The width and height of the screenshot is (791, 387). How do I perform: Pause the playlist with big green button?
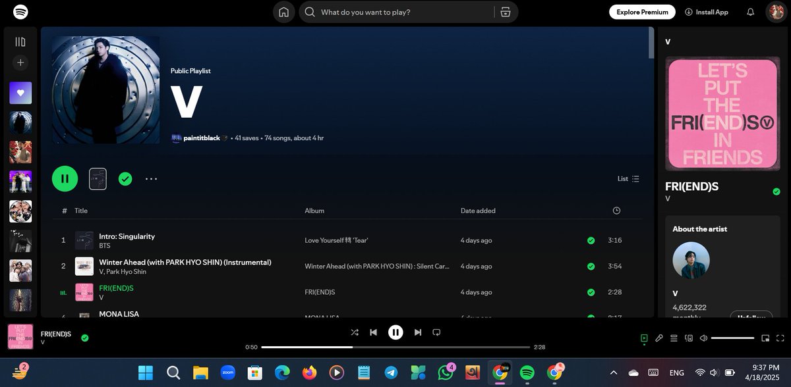coord(65,178)
